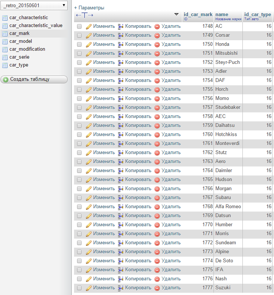Click the red delete icon for Momo row
This screenshot has width=274, height=295.
tap(157, 99)
